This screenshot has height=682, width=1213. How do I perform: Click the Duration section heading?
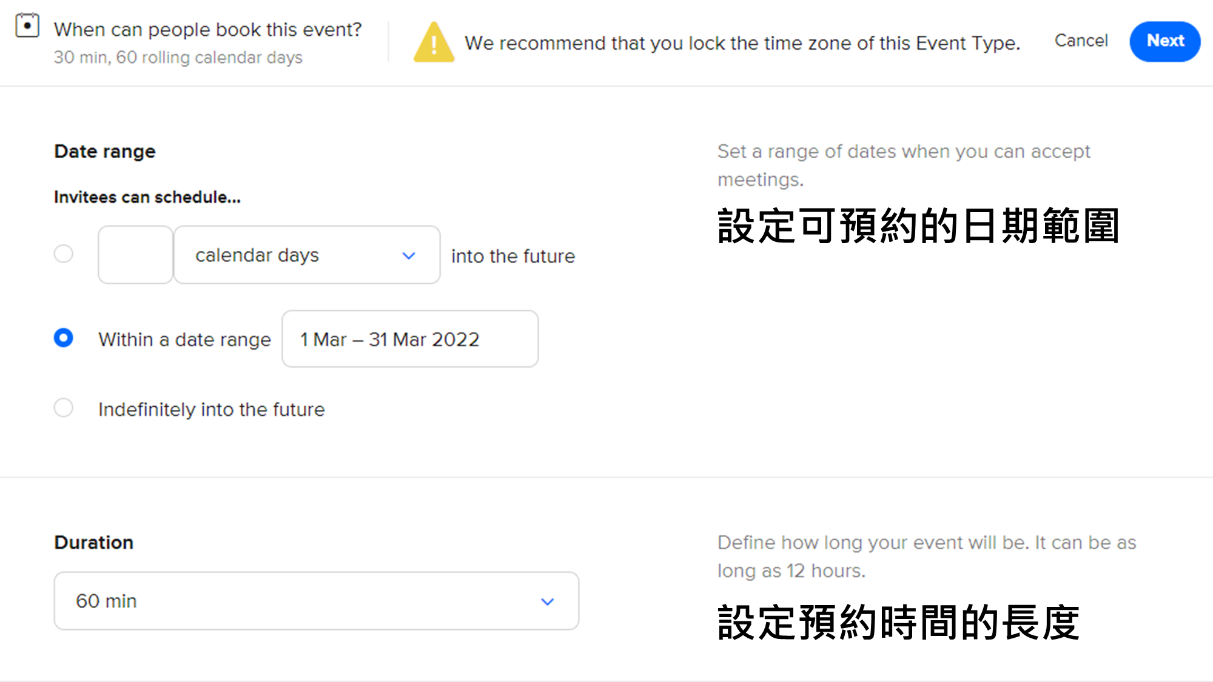pos(94,543)
